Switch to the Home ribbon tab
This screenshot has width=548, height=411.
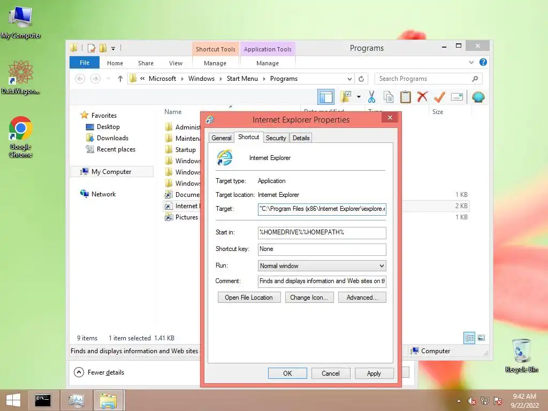pyautogui.click(x=115, y=63)
